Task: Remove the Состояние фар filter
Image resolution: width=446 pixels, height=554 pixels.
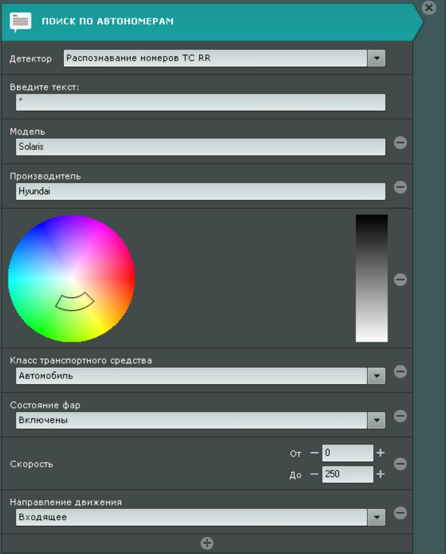Action: pyautogui.click(x=400, y=417)
